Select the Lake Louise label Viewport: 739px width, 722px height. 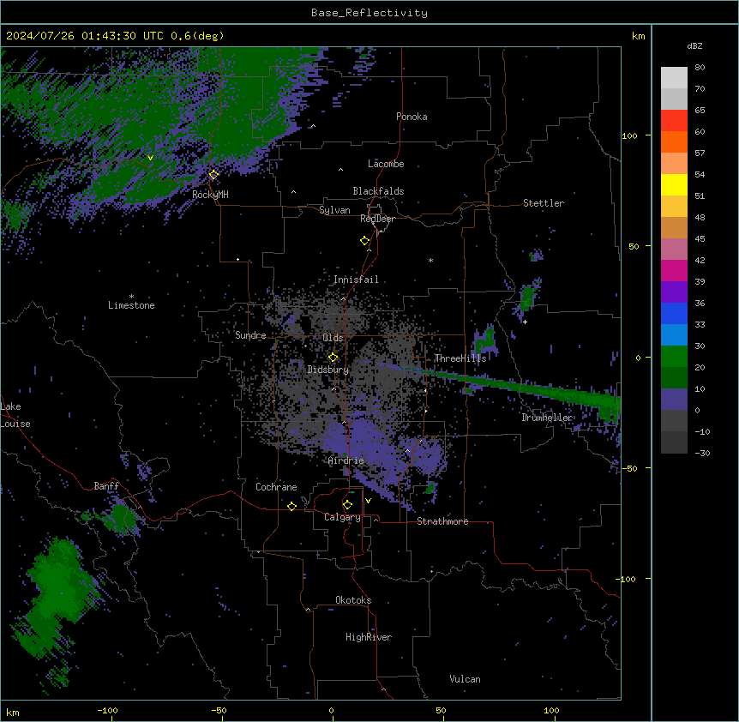15,415
